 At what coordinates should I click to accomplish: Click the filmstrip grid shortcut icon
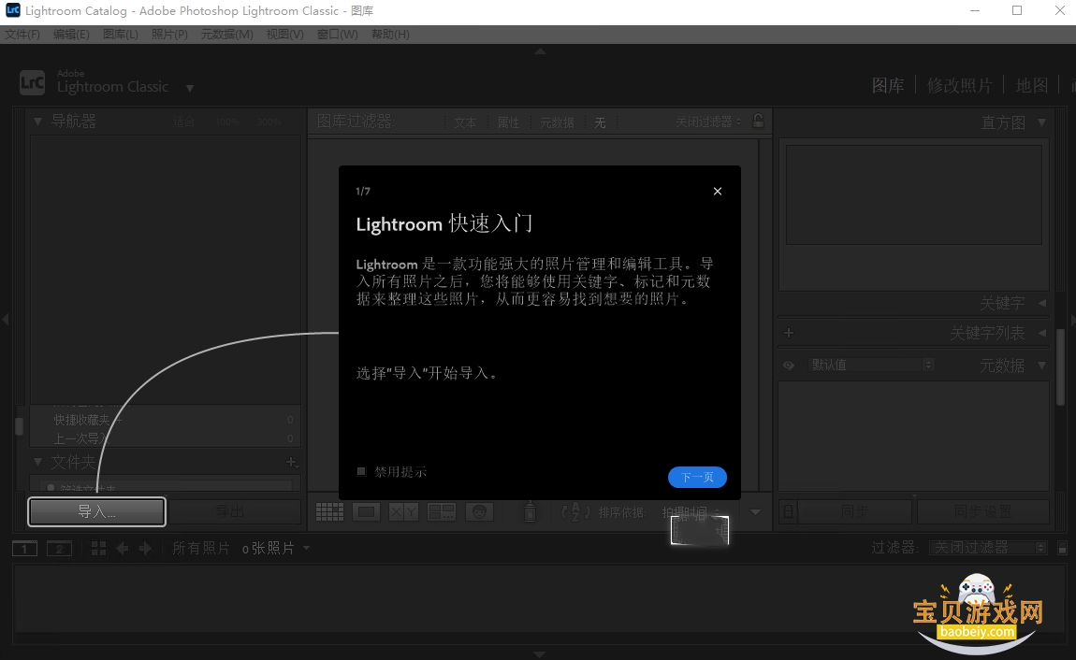[x=99, y=549]
